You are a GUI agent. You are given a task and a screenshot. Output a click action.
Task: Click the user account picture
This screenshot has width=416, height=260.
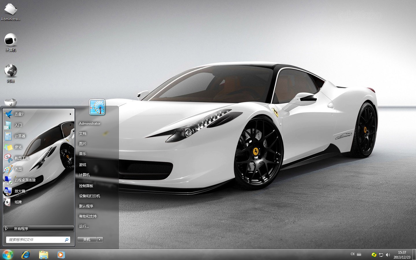(97, 107)
